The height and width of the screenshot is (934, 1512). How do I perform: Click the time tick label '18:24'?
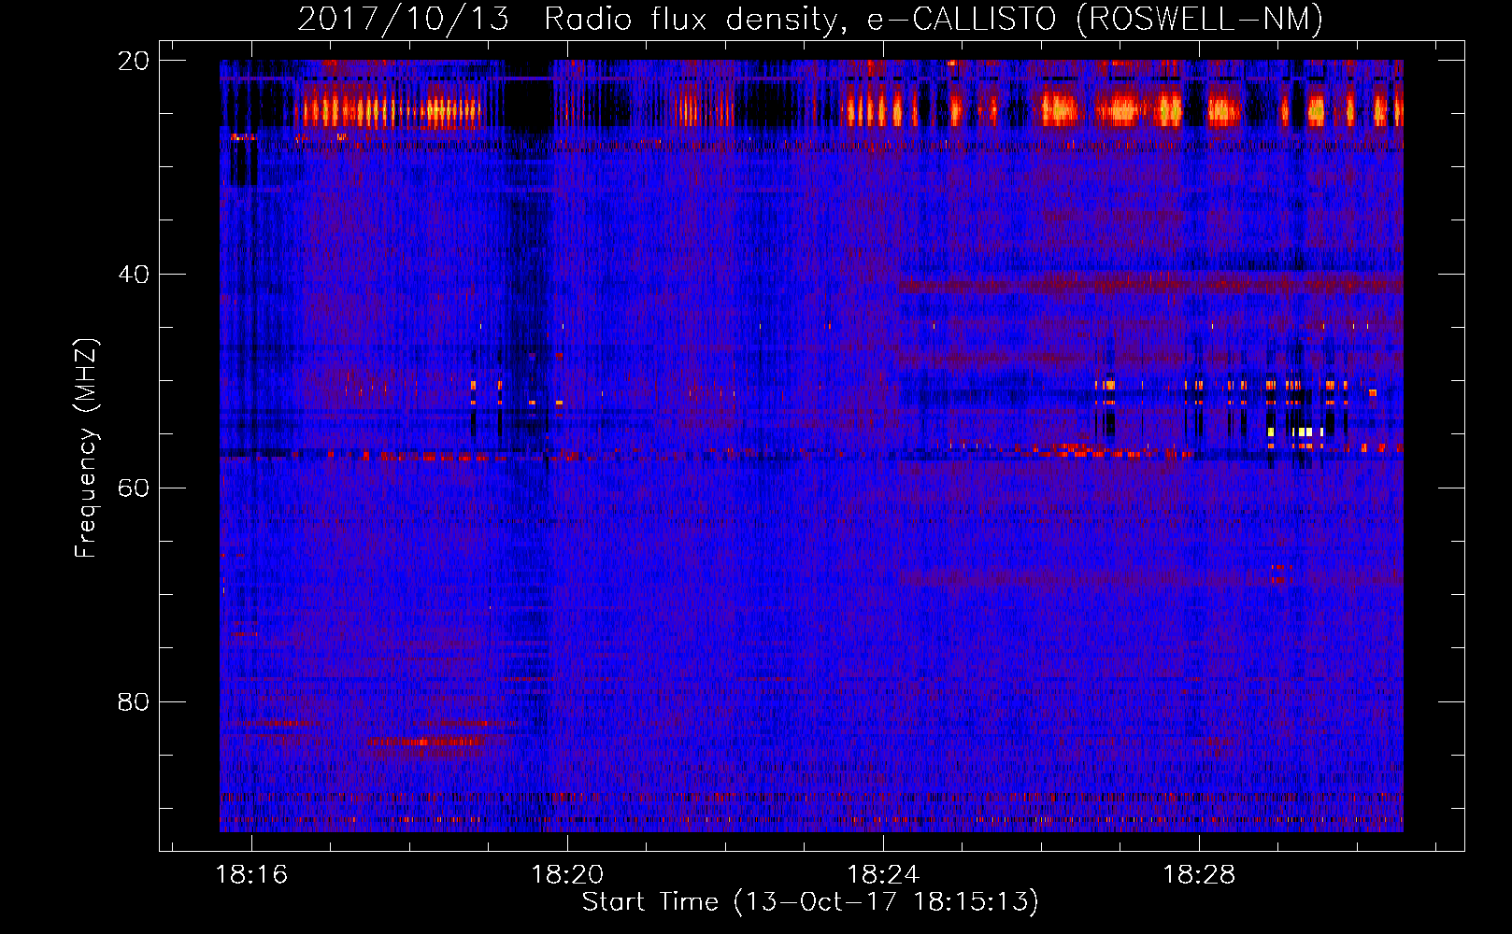click(x=883, y=875)
